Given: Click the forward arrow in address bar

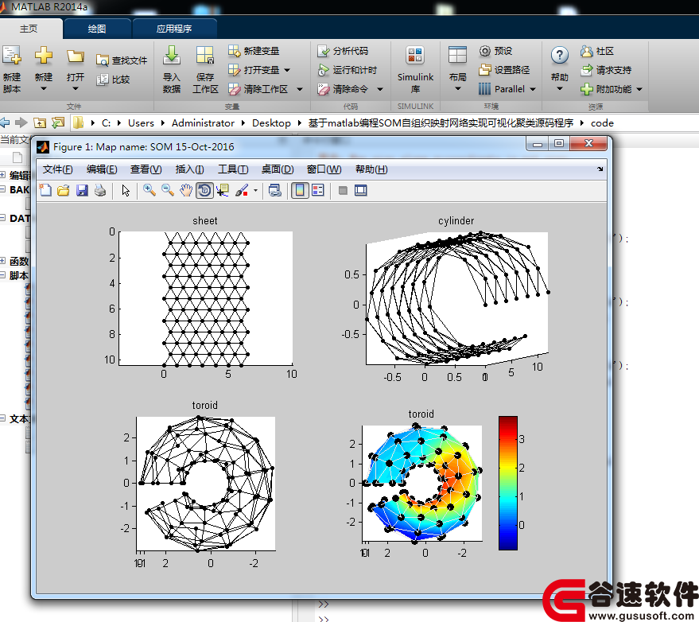Looking at the screenshot, I should 21,122.
